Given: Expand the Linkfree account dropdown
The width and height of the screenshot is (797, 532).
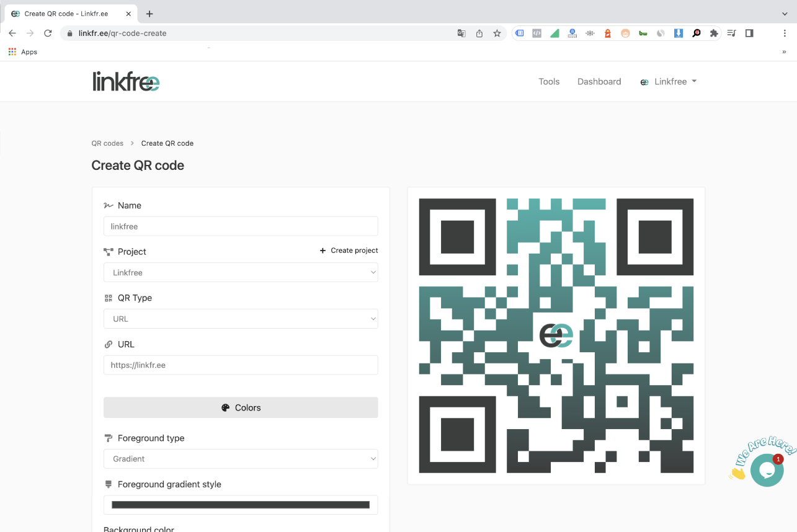Looking at the screenshot, I should coord(669,82).
